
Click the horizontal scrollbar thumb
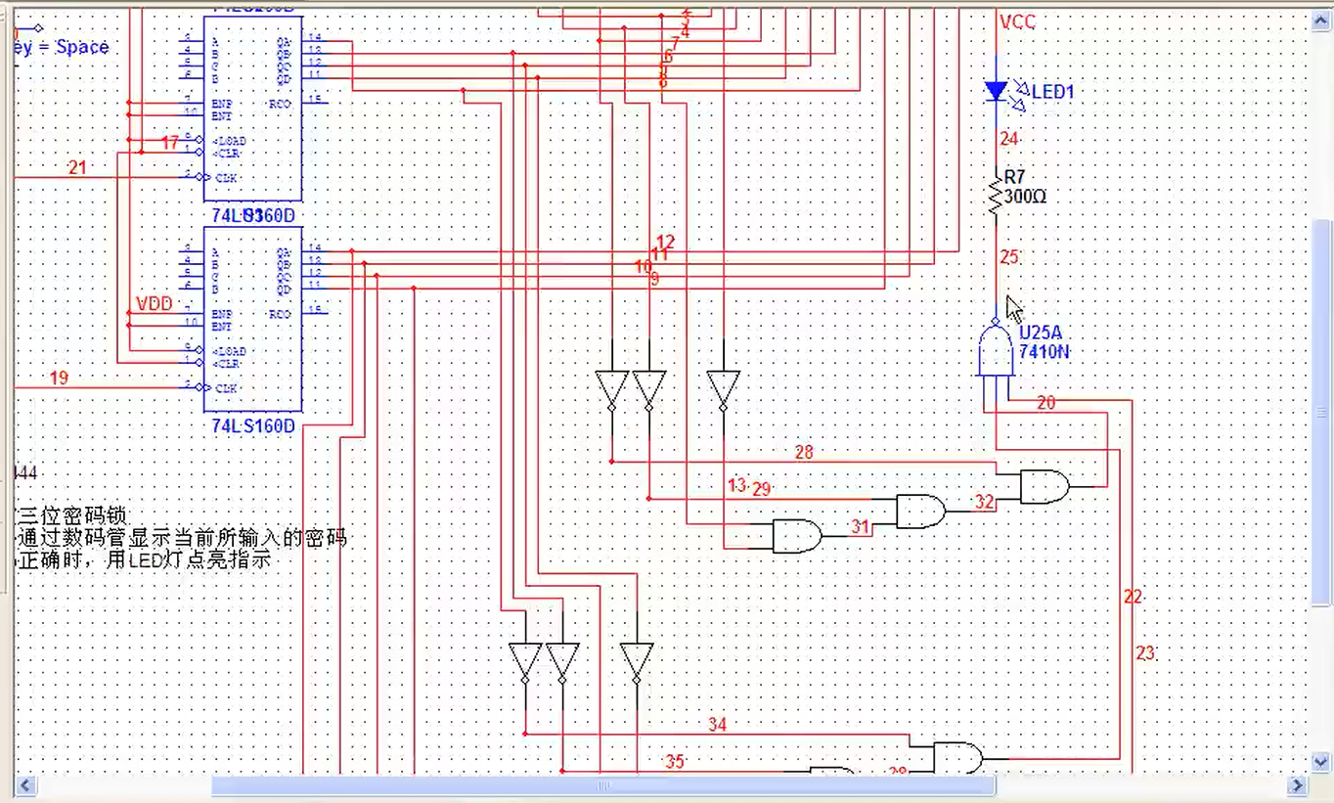tap(603, 785)
